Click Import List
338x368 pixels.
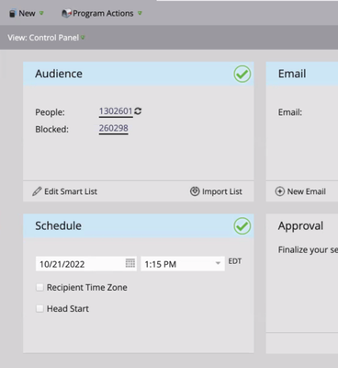tap(216, 191)
